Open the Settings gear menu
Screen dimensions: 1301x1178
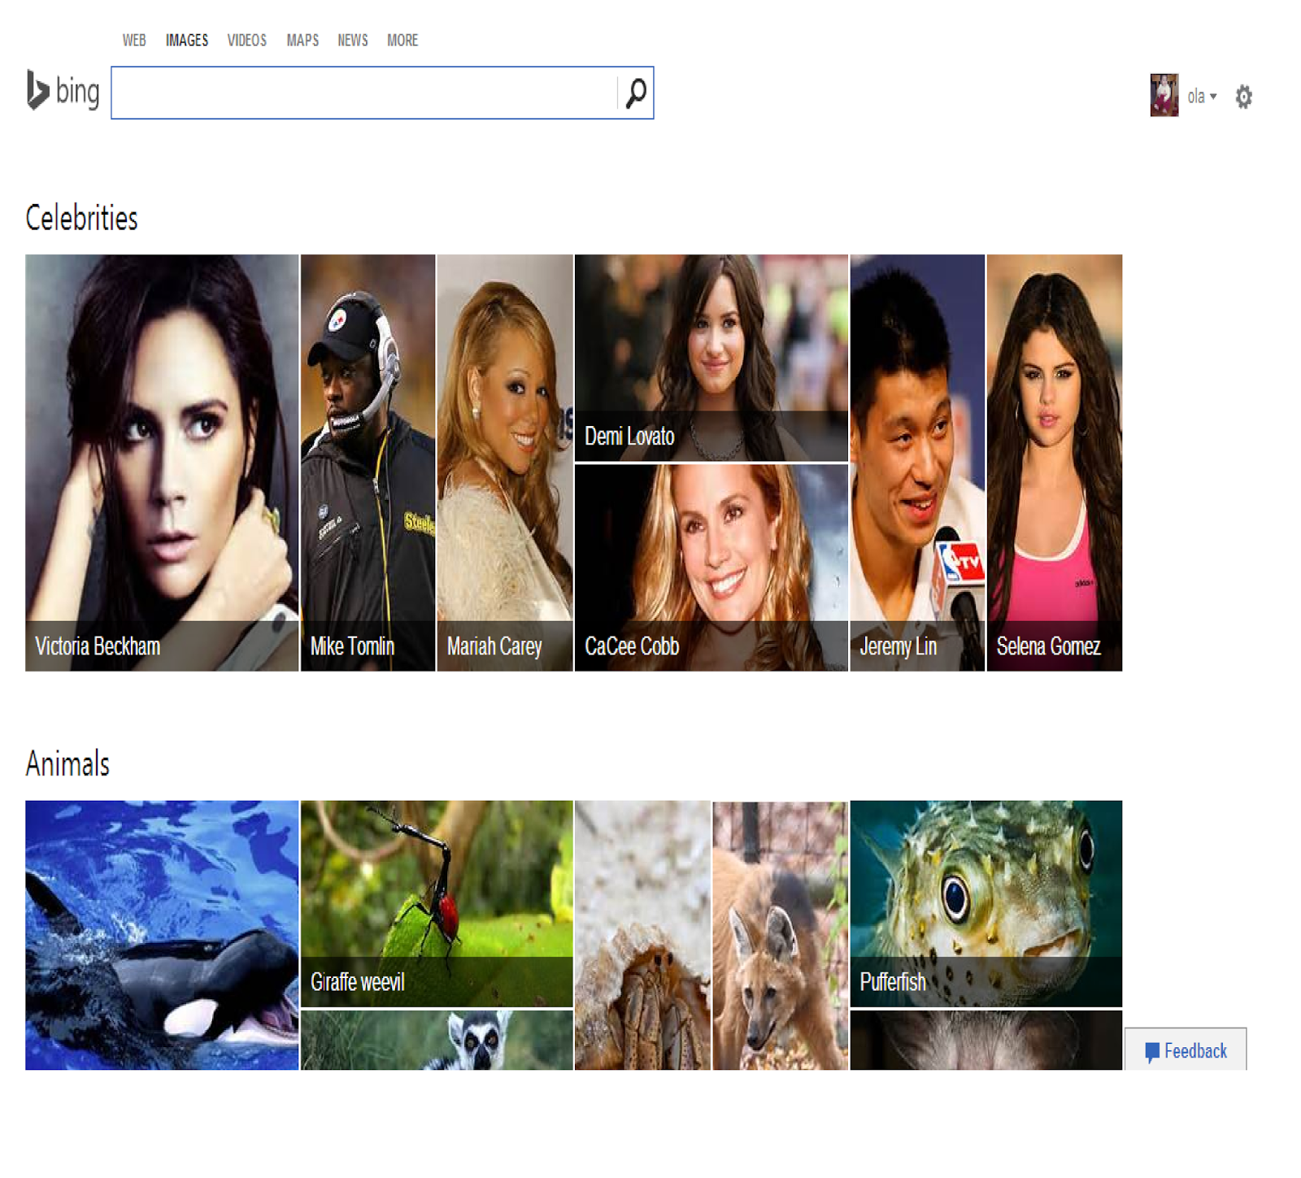click(1245, 96)
